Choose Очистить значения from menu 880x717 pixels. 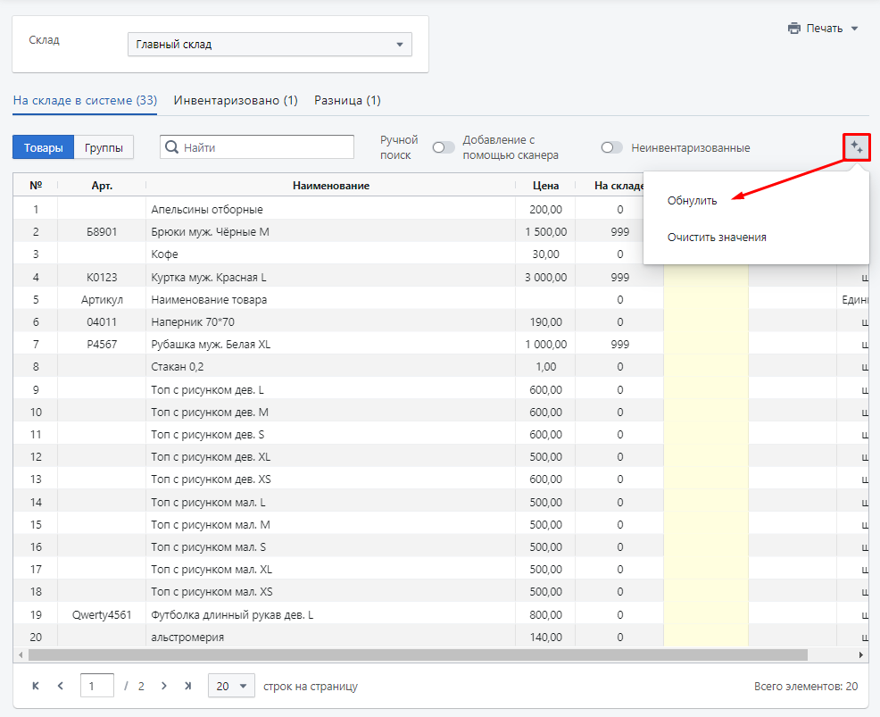tap(717, 237)
